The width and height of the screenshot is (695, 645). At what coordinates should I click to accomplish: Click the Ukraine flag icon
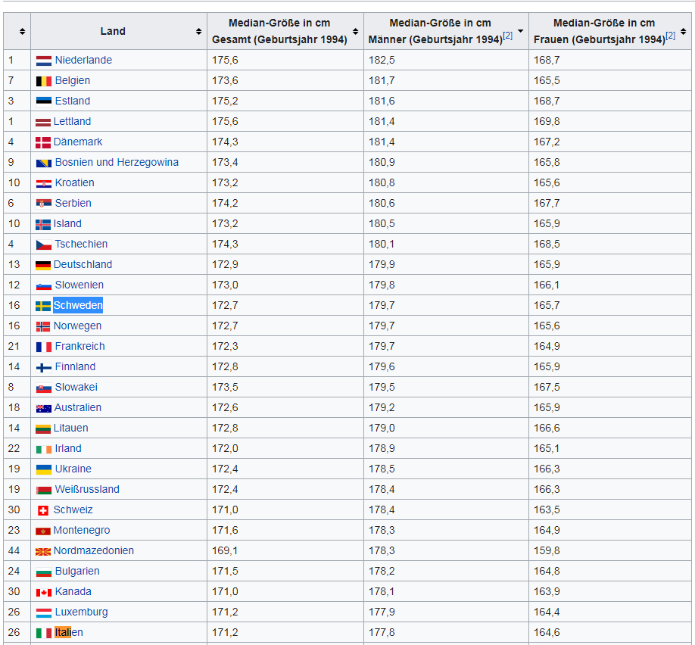(43, 469)
